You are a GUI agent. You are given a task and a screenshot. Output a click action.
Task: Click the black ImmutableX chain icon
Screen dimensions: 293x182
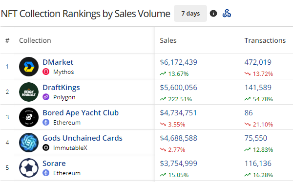click(x=46, y=148)
